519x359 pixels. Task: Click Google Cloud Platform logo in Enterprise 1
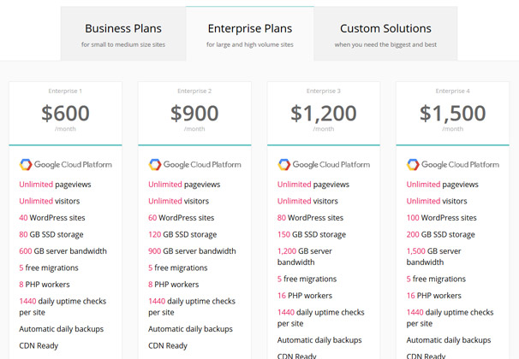tap(66, 164)
